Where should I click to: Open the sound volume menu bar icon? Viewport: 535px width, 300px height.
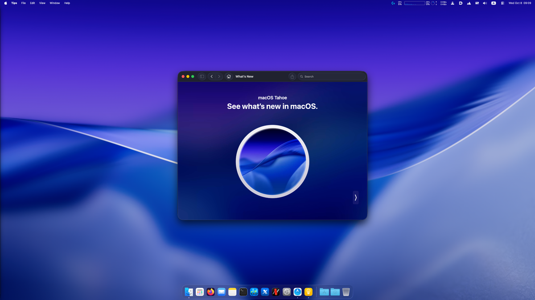[x=485, y=3]
